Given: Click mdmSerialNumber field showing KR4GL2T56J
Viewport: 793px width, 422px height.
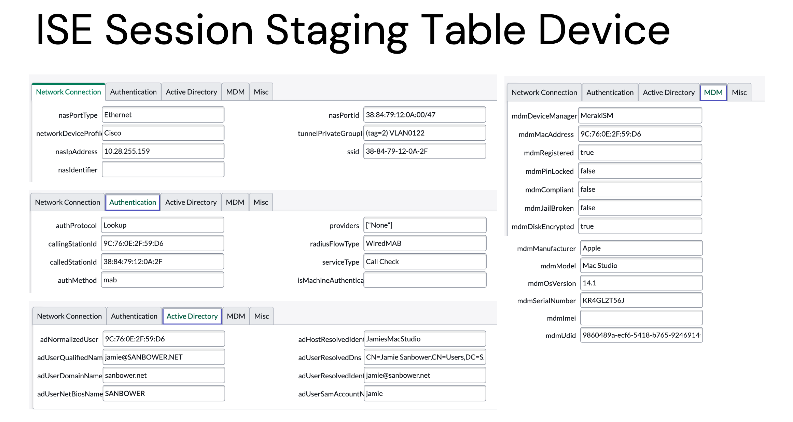Looking at the screenshot, I should (x=641, y=300).
